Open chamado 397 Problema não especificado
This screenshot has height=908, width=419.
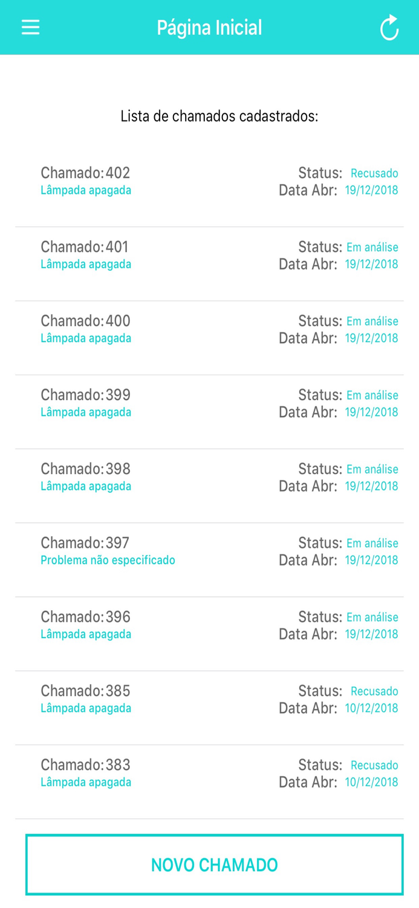(209, 551)
